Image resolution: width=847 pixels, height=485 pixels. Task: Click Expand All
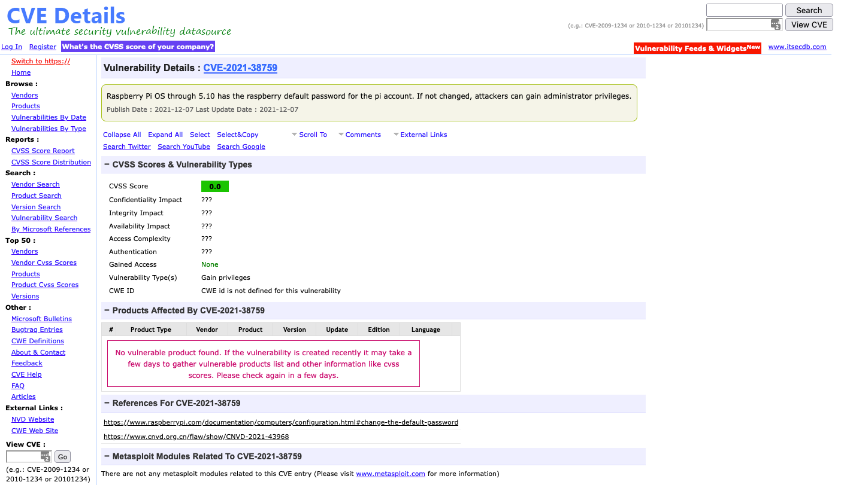coord(165,135)
